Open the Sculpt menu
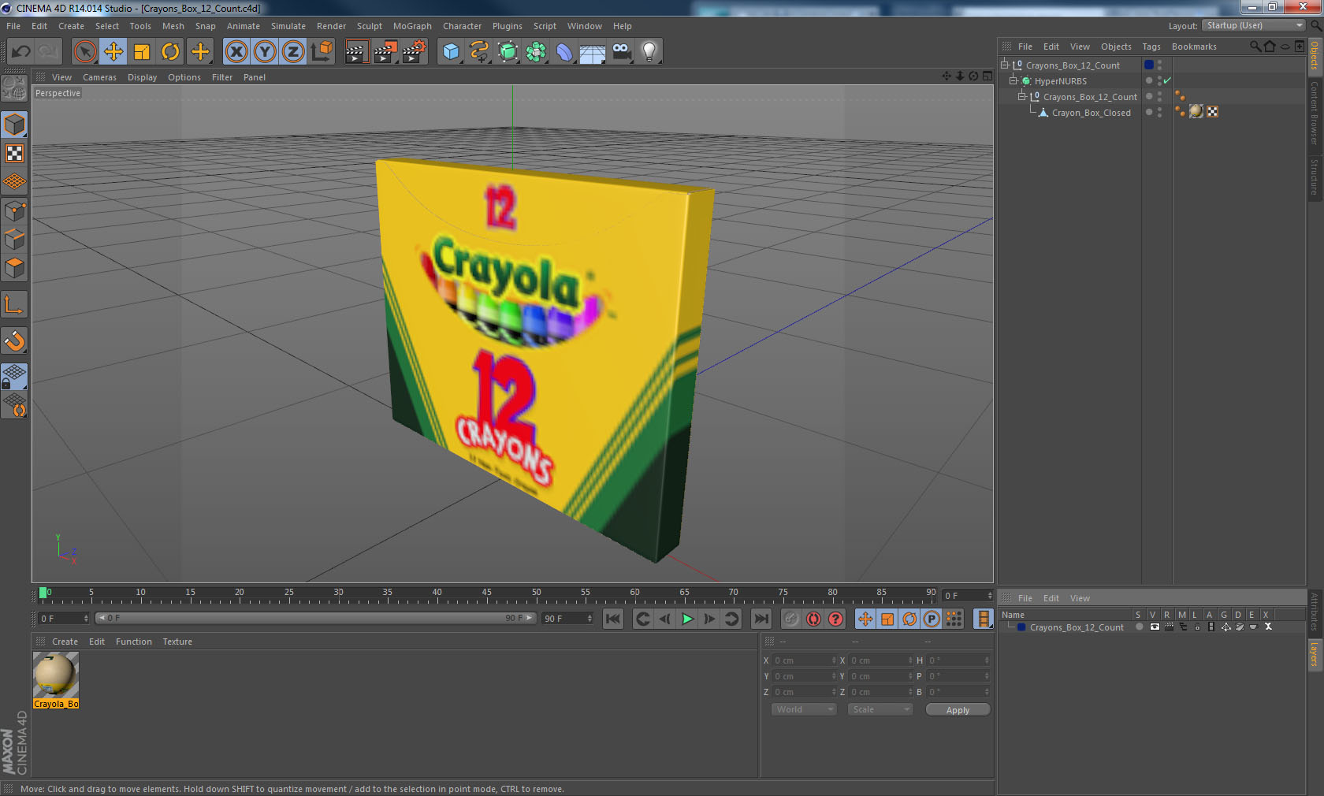The image size is (1324, 796). pyautogui.click(x=369, y=26)
